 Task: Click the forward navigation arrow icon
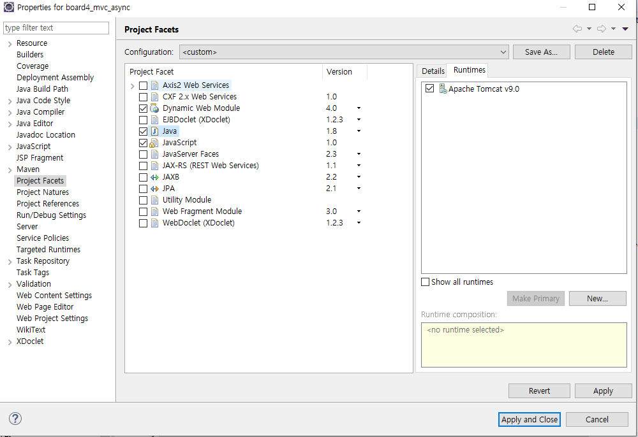coord(602,29)
